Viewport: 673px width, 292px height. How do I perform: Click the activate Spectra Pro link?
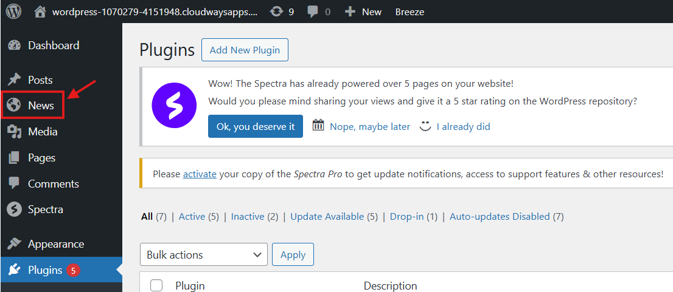point(200,174)
